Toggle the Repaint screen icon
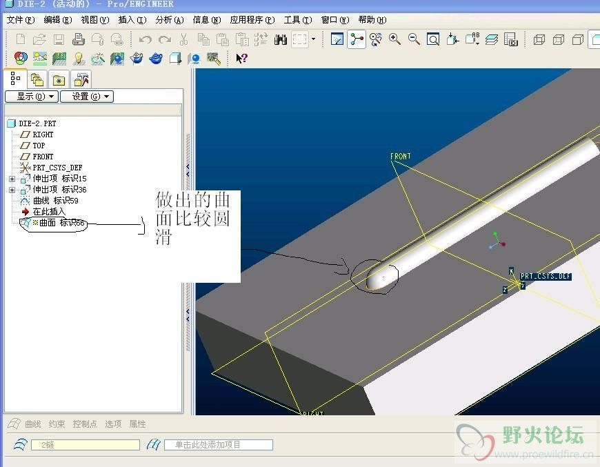 point(337,39)
